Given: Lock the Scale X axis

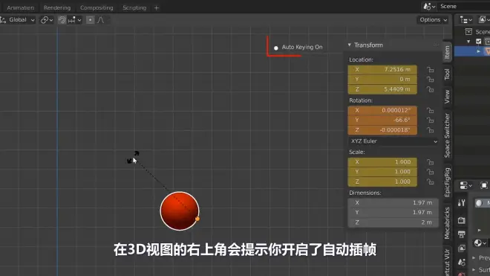Looking at the screenshot, I should click(x=431, y=162).
